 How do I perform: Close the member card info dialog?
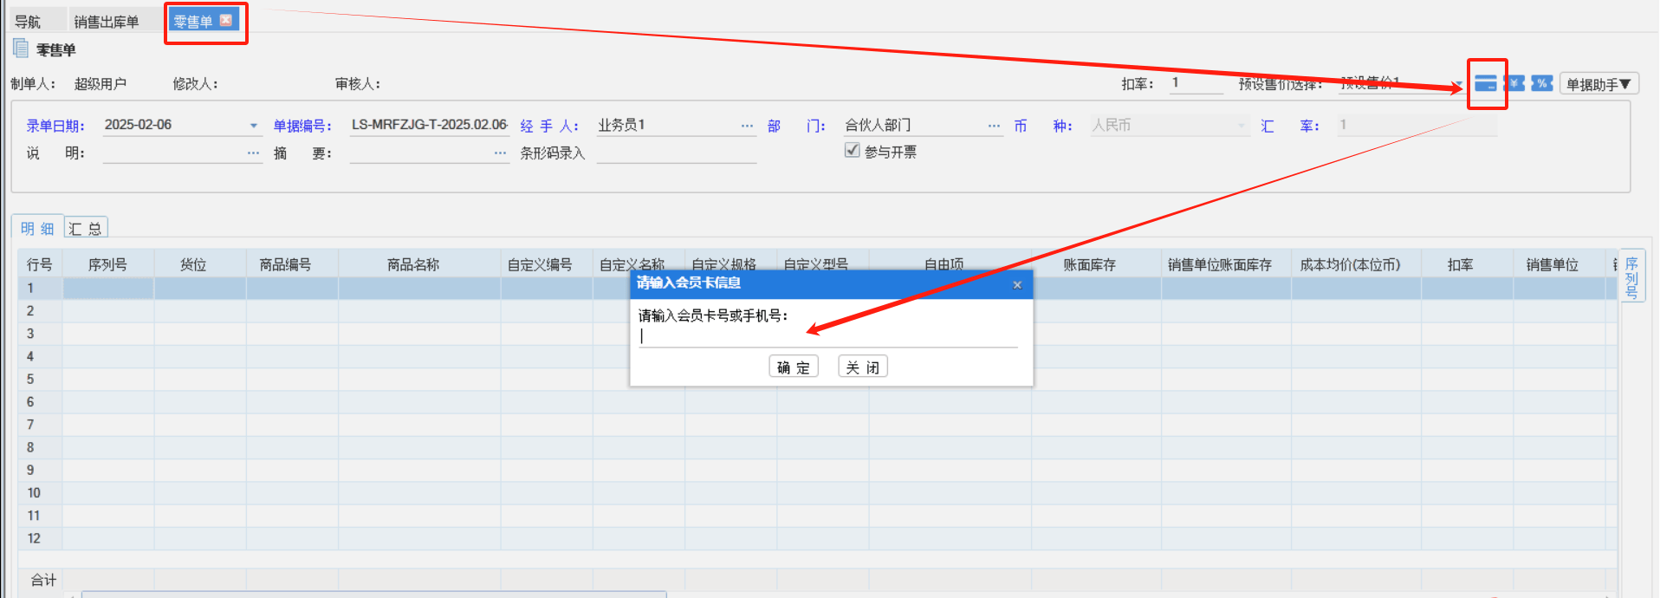(x=1017, y=284)
